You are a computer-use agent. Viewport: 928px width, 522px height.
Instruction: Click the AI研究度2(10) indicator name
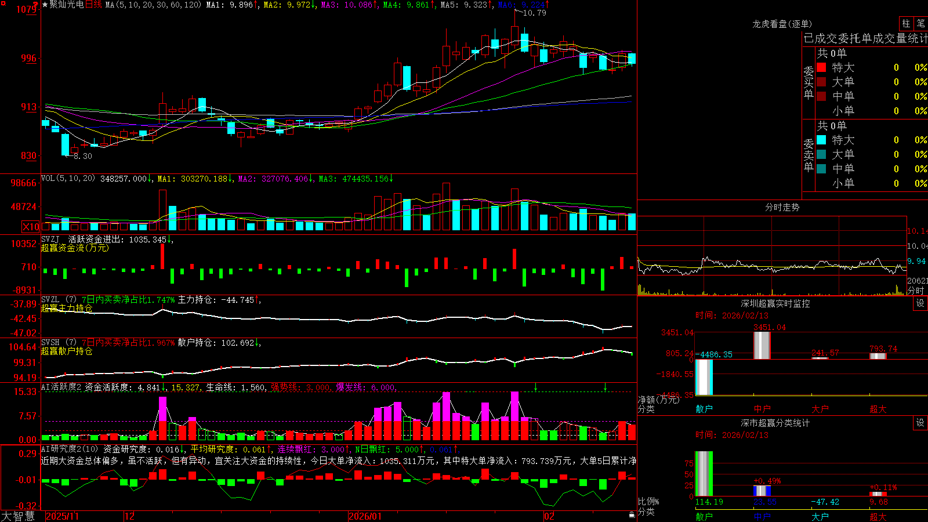point(70,449)
